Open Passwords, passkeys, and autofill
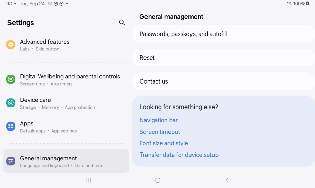315x188 pixels. coord(183,34)
